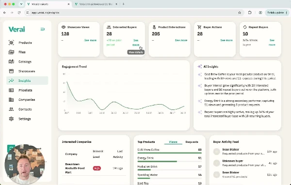291x185 pixels.
Task: Collapse the sidebar with the menu icon
Action: pos(43,29)
